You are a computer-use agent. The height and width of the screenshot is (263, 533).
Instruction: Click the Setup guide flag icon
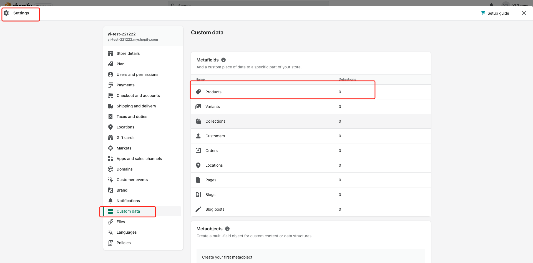(483, 13)
